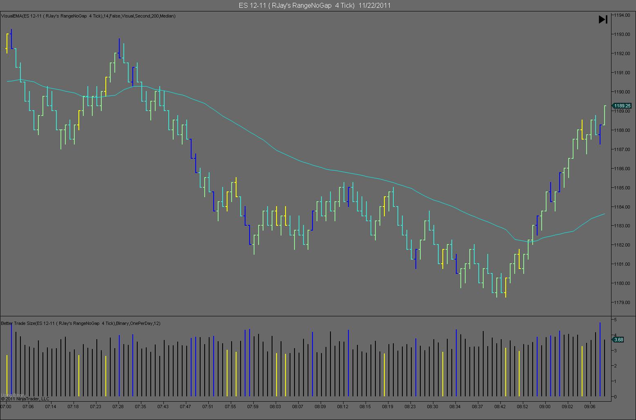Click the VisualEMA indicator label
The image size is (636, 420).
pyautogui.click(x=88, y=16)
